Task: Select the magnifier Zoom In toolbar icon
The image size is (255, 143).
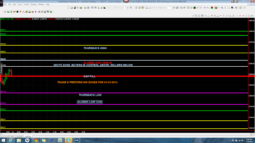Action: pyautogui.click(x=222, y=8)
